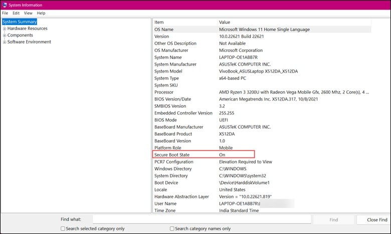The image size is (391, 234).
Task: Click the value x64-based PC
Action: (233, 78)
